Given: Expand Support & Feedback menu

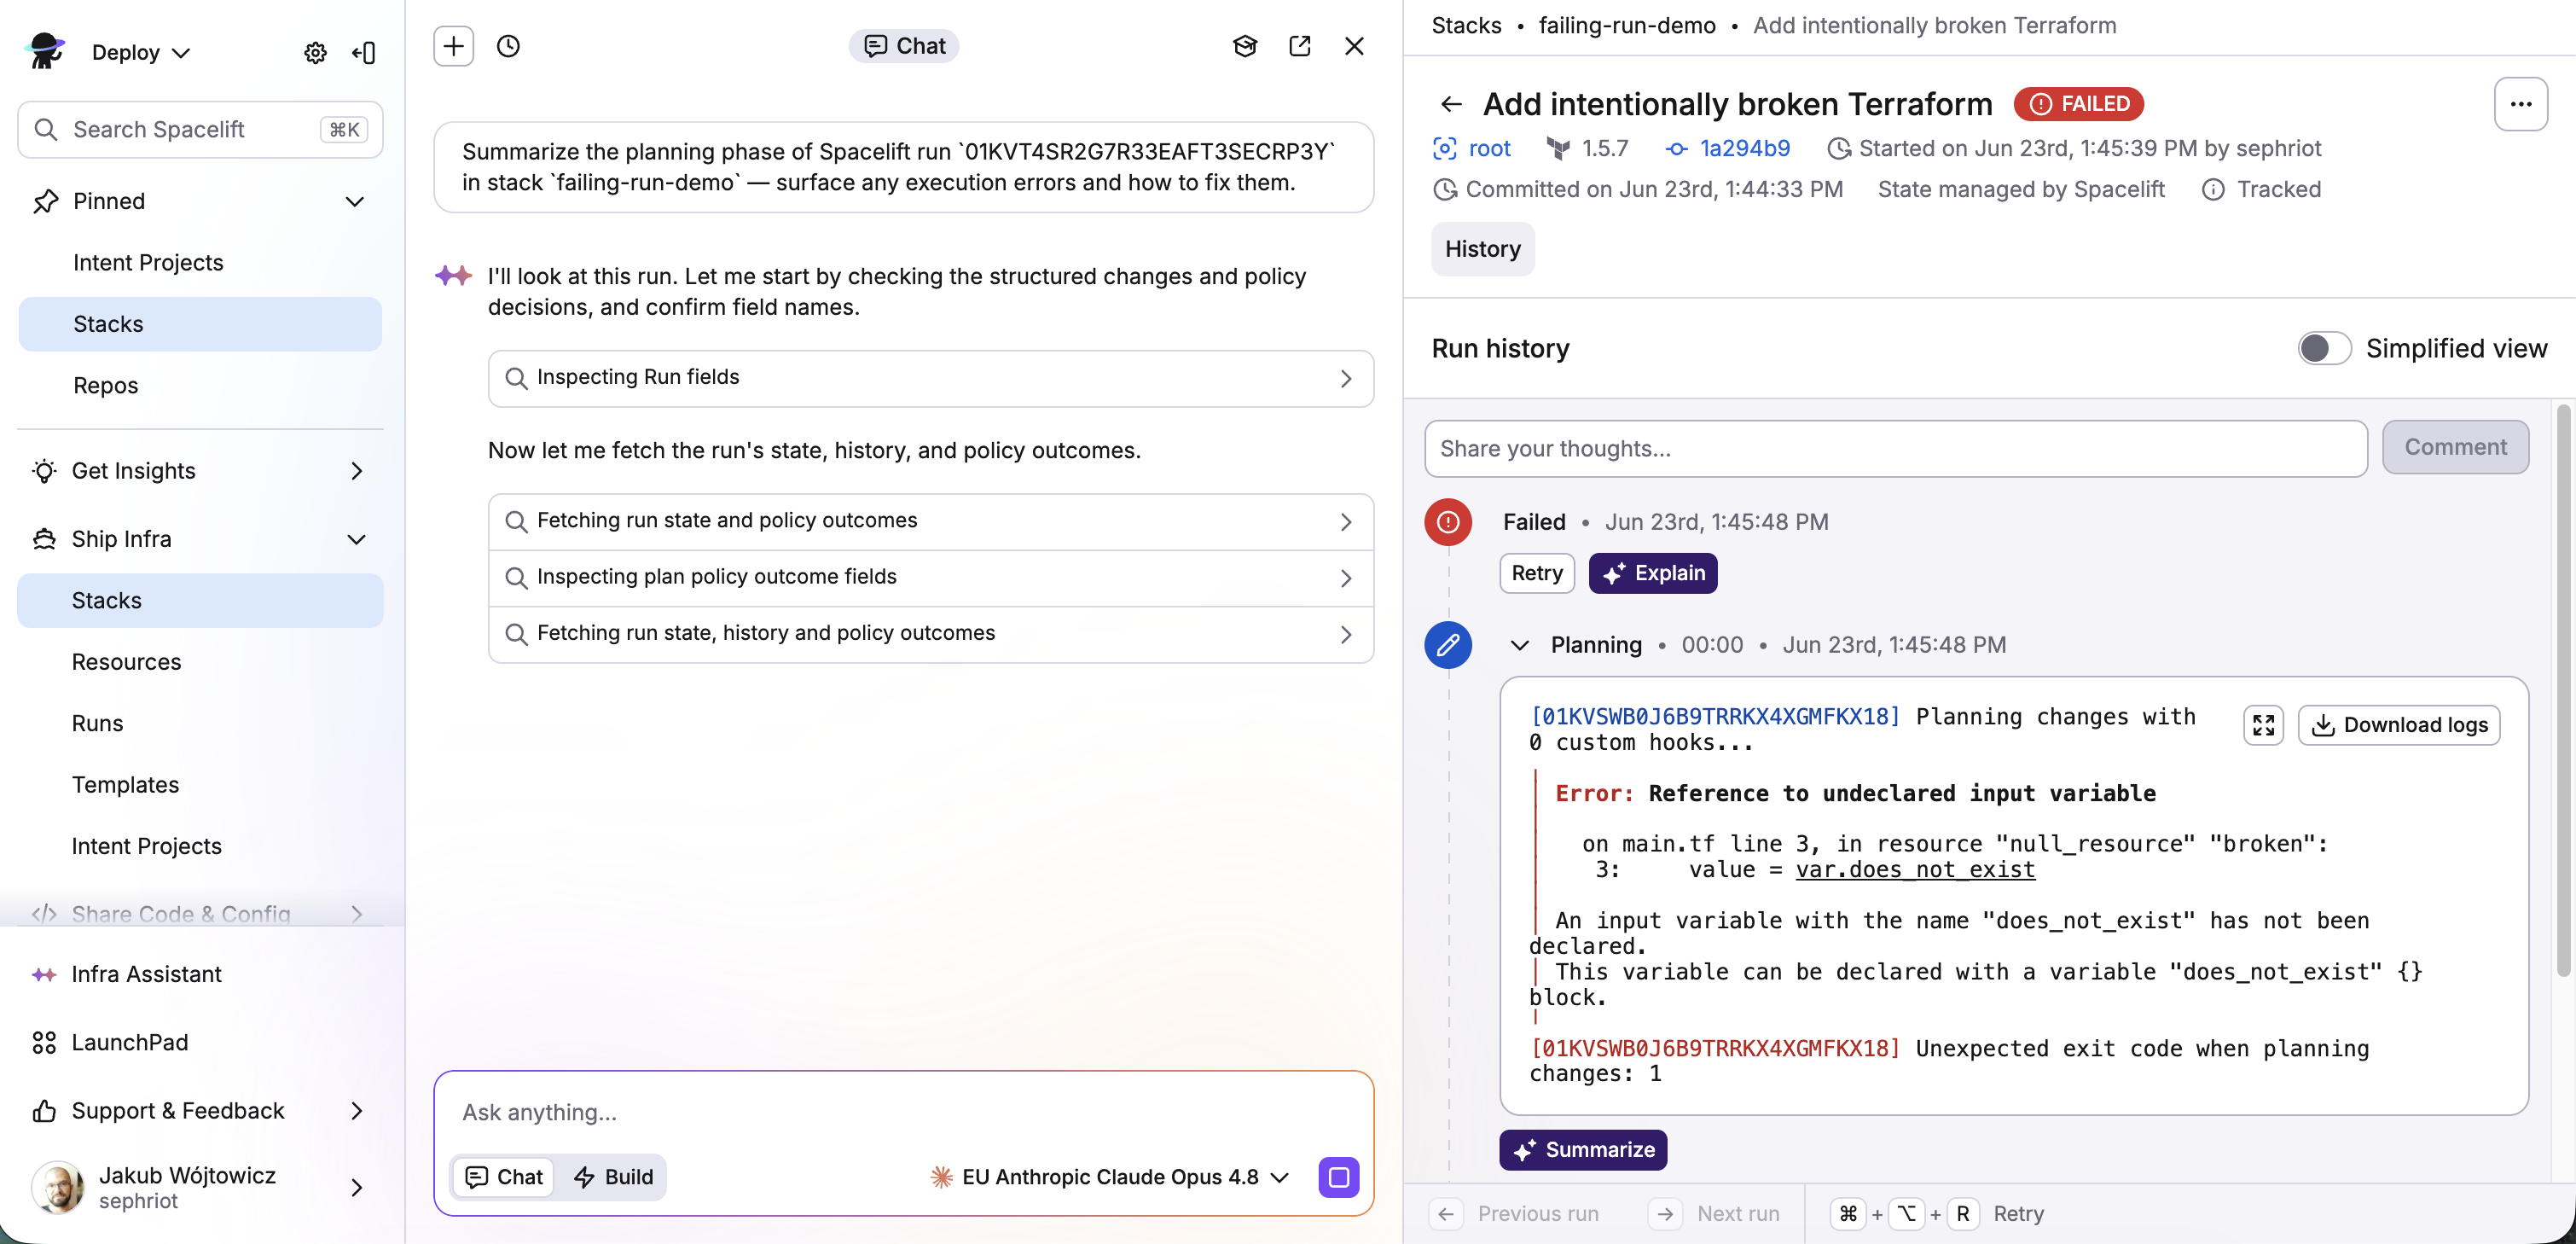Looking at the screenshot, I should 356,1111.
